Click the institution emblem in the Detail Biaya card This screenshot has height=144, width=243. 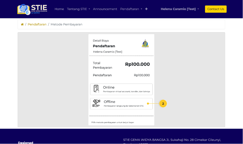pos(145,44)
